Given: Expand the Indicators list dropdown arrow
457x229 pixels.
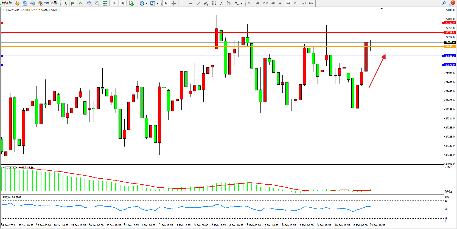Looking at the screenshot, I should (136, 4).
